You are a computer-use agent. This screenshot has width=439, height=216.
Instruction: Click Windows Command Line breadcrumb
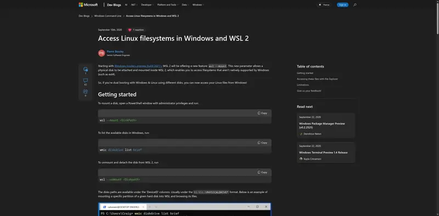[108, 16]
